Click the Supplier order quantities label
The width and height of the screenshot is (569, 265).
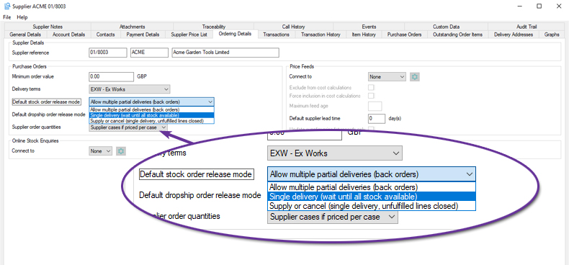tap(36, 127)
